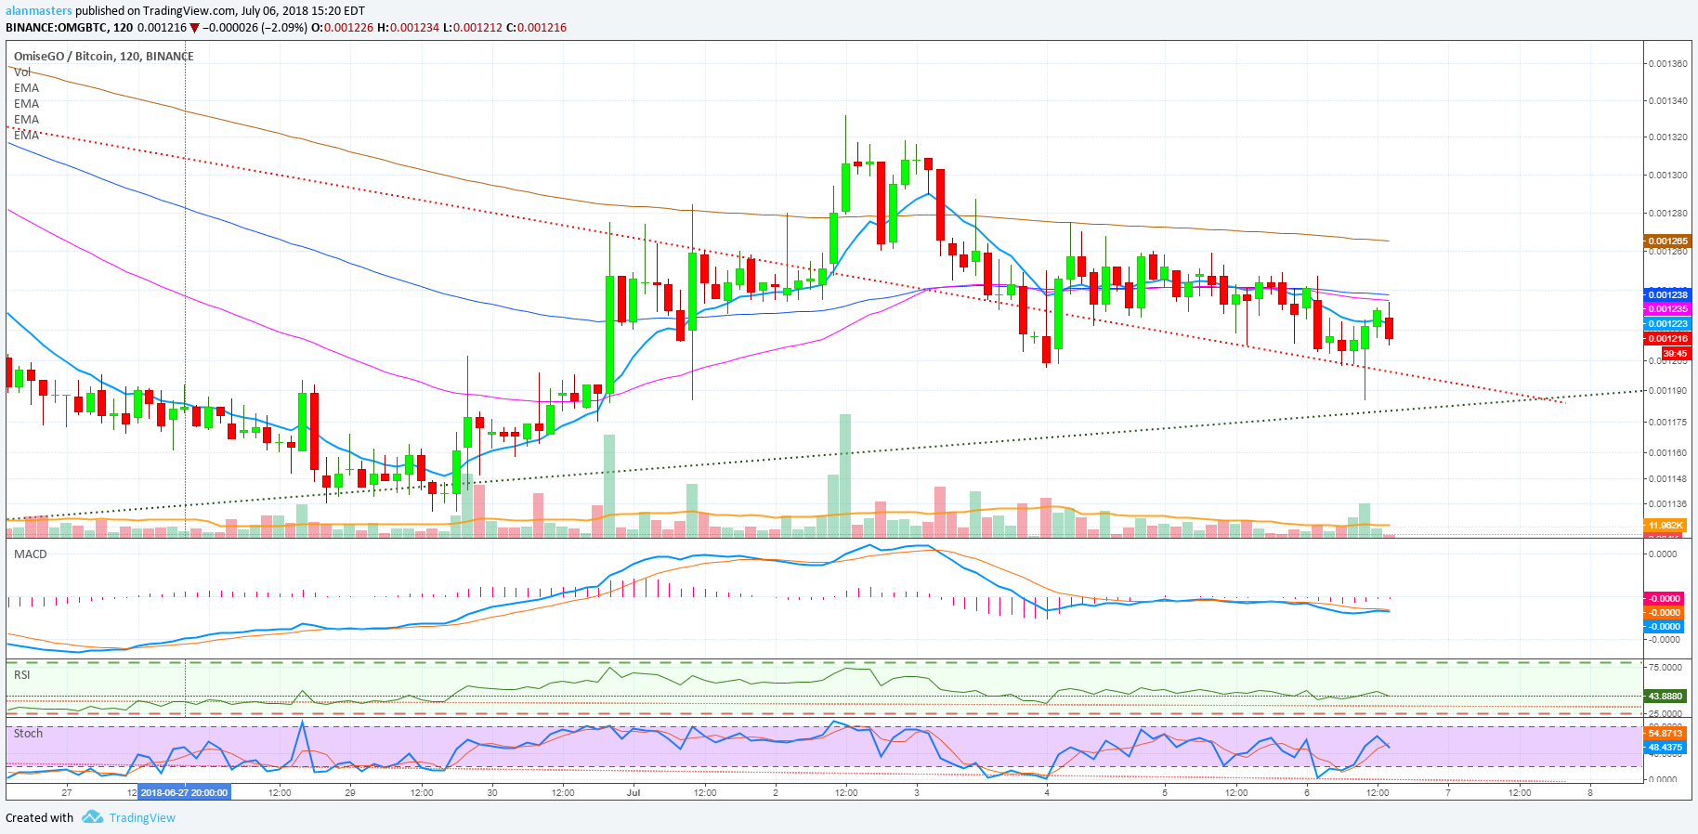Select the MACD pane label
This screenshot has height=834, width=1698.
click(x=31, y=554)
